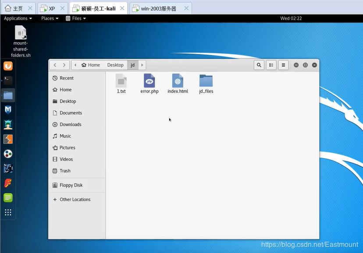The image size is (363, 253).
Task: Toggle list view in file manager
Action: coord(271,65)
